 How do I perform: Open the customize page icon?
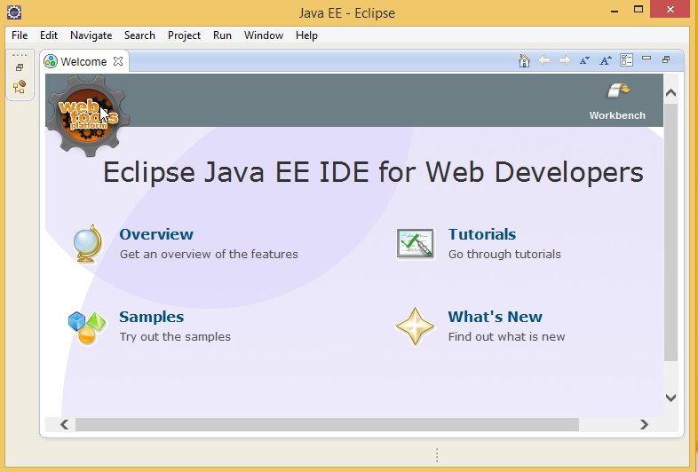click(626, 60)
